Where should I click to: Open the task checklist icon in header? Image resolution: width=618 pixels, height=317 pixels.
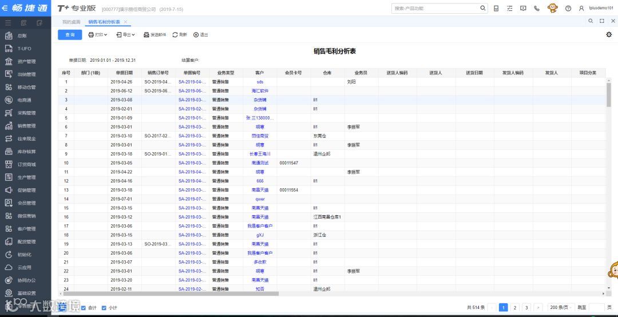click(510, 8)
